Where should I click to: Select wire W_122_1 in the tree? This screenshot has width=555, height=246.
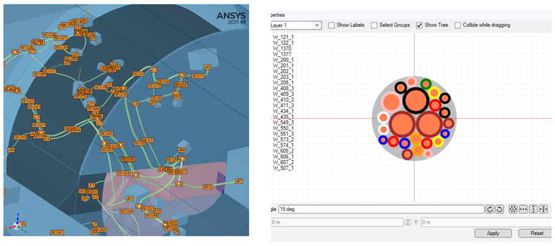pos(283,42)
